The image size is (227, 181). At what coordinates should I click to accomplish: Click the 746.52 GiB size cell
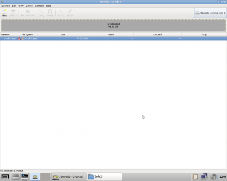tap(82, 39)
